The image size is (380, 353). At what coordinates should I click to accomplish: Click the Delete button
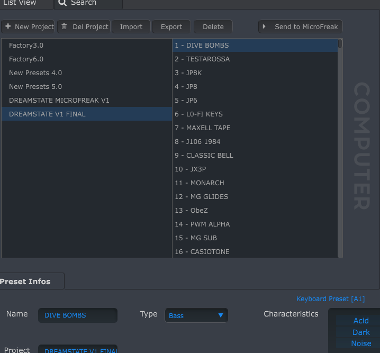click(213, 26)
